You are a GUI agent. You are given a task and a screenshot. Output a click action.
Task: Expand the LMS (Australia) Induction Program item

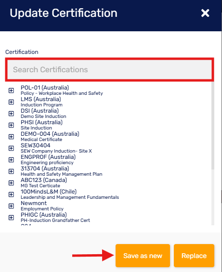pos(11,102)
